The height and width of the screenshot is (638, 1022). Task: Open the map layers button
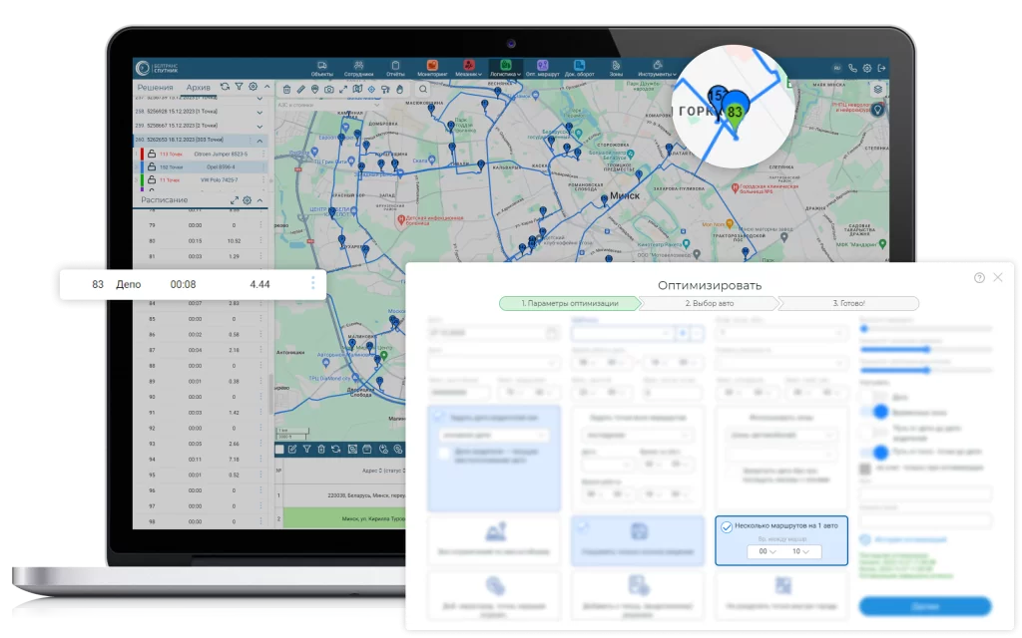click(878, 89)
